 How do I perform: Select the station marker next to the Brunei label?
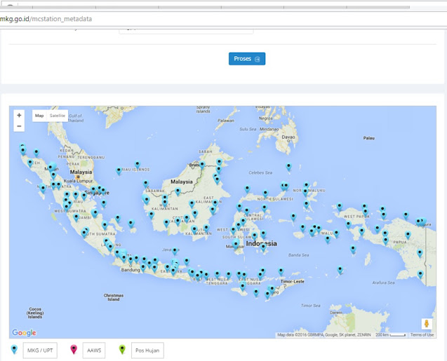[x=202, y=165]
